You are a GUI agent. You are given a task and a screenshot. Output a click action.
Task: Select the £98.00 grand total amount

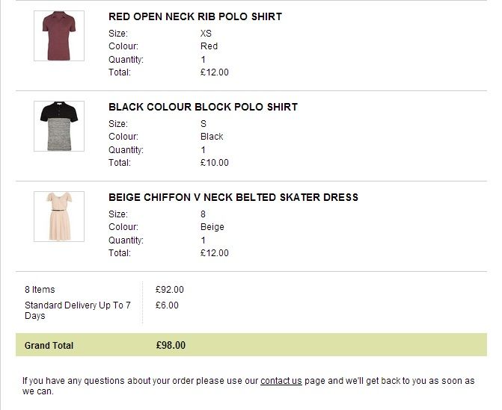pos(171,345)
